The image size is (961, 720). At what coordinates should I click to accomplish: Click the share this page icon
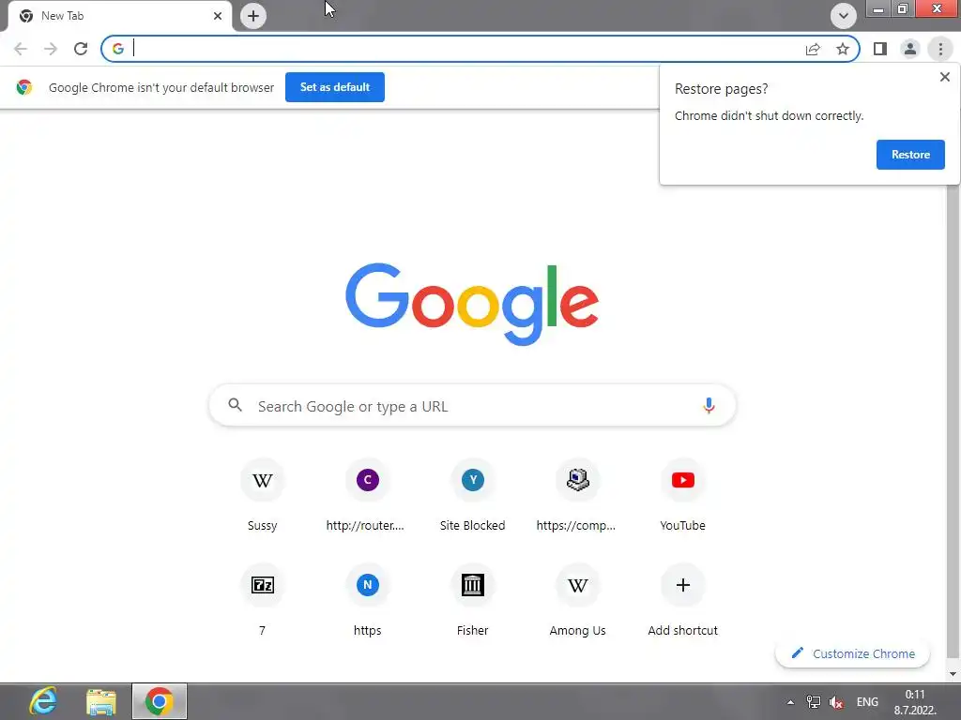813,49
